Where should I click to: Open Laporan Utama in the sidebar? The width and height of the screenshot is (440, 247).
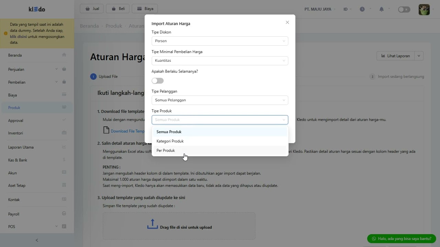pyautogui.click(x=37, y=147)
